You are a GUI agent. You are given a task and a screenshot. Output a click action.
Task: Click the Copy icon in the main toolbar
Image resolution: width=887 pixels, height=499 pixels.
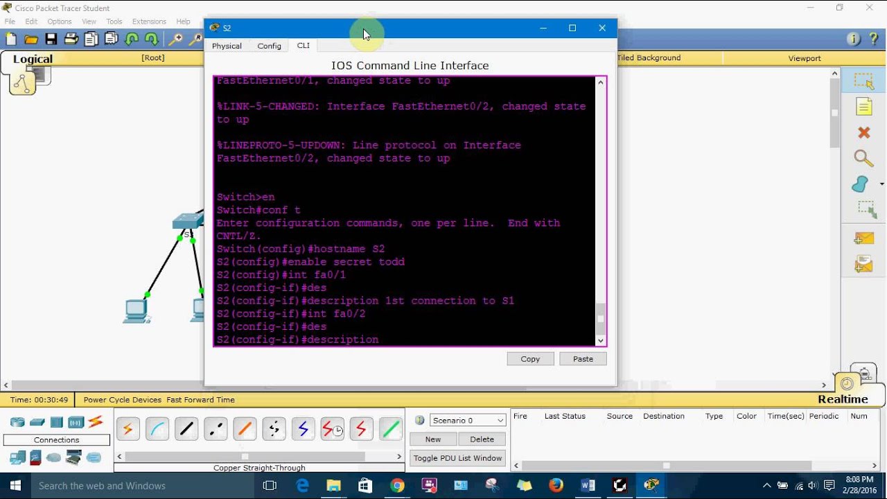(91, 40)
